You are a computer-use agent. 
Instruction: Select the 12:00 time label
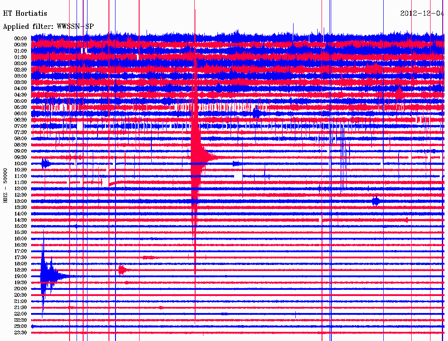click(x=21, y=189)
